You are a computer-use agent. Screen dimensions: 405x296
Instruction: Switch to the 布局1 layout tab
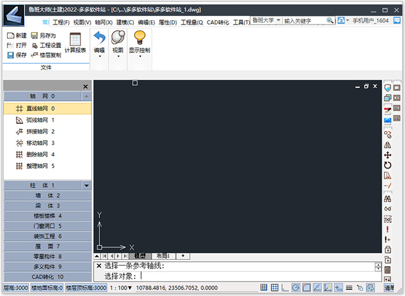point(163,256)
